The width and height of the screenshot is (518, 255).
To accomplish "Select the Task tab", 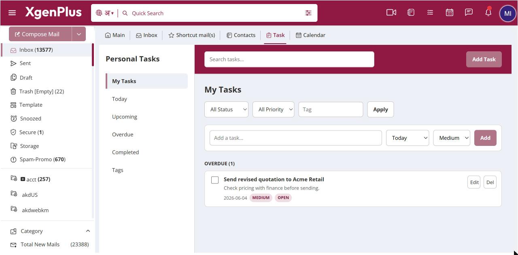I will 275,35.
